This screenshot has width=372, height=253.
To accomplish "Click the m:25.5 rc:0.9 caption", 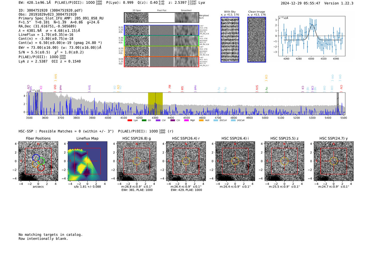I will (284, 187).
